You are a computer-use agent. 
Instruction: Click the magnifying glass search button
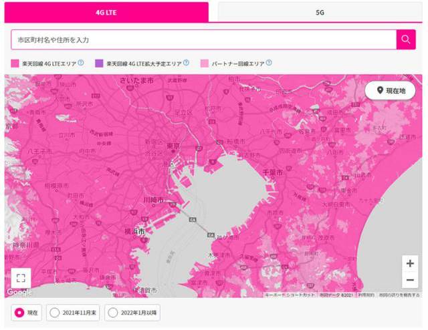(x=406, y=40)
